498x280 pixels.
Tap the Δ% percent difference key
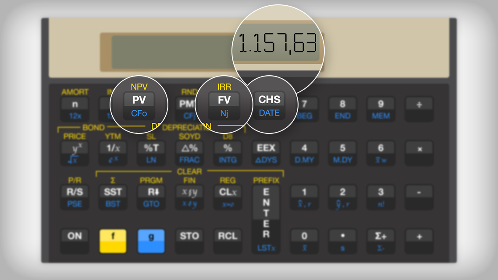189,148
